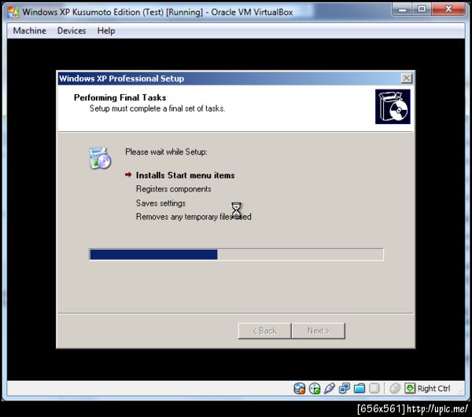
Task: Click the setup progress bar
Action: 236,254
